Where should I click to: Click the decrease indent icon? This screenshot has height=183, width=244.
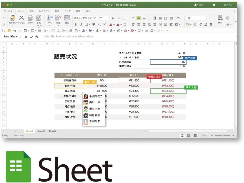click(x=171, y=24)
